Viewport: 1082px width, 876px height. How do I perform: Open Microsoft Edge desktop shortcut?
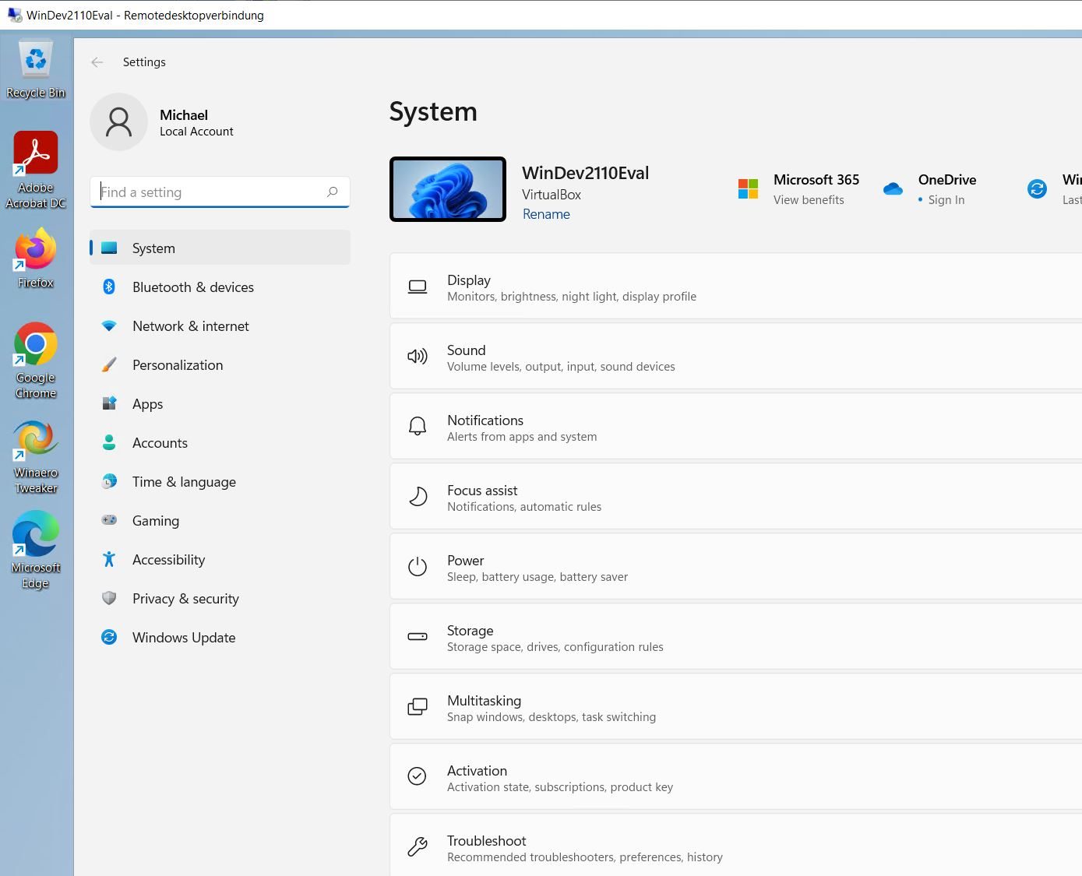[x=36, y=543]
